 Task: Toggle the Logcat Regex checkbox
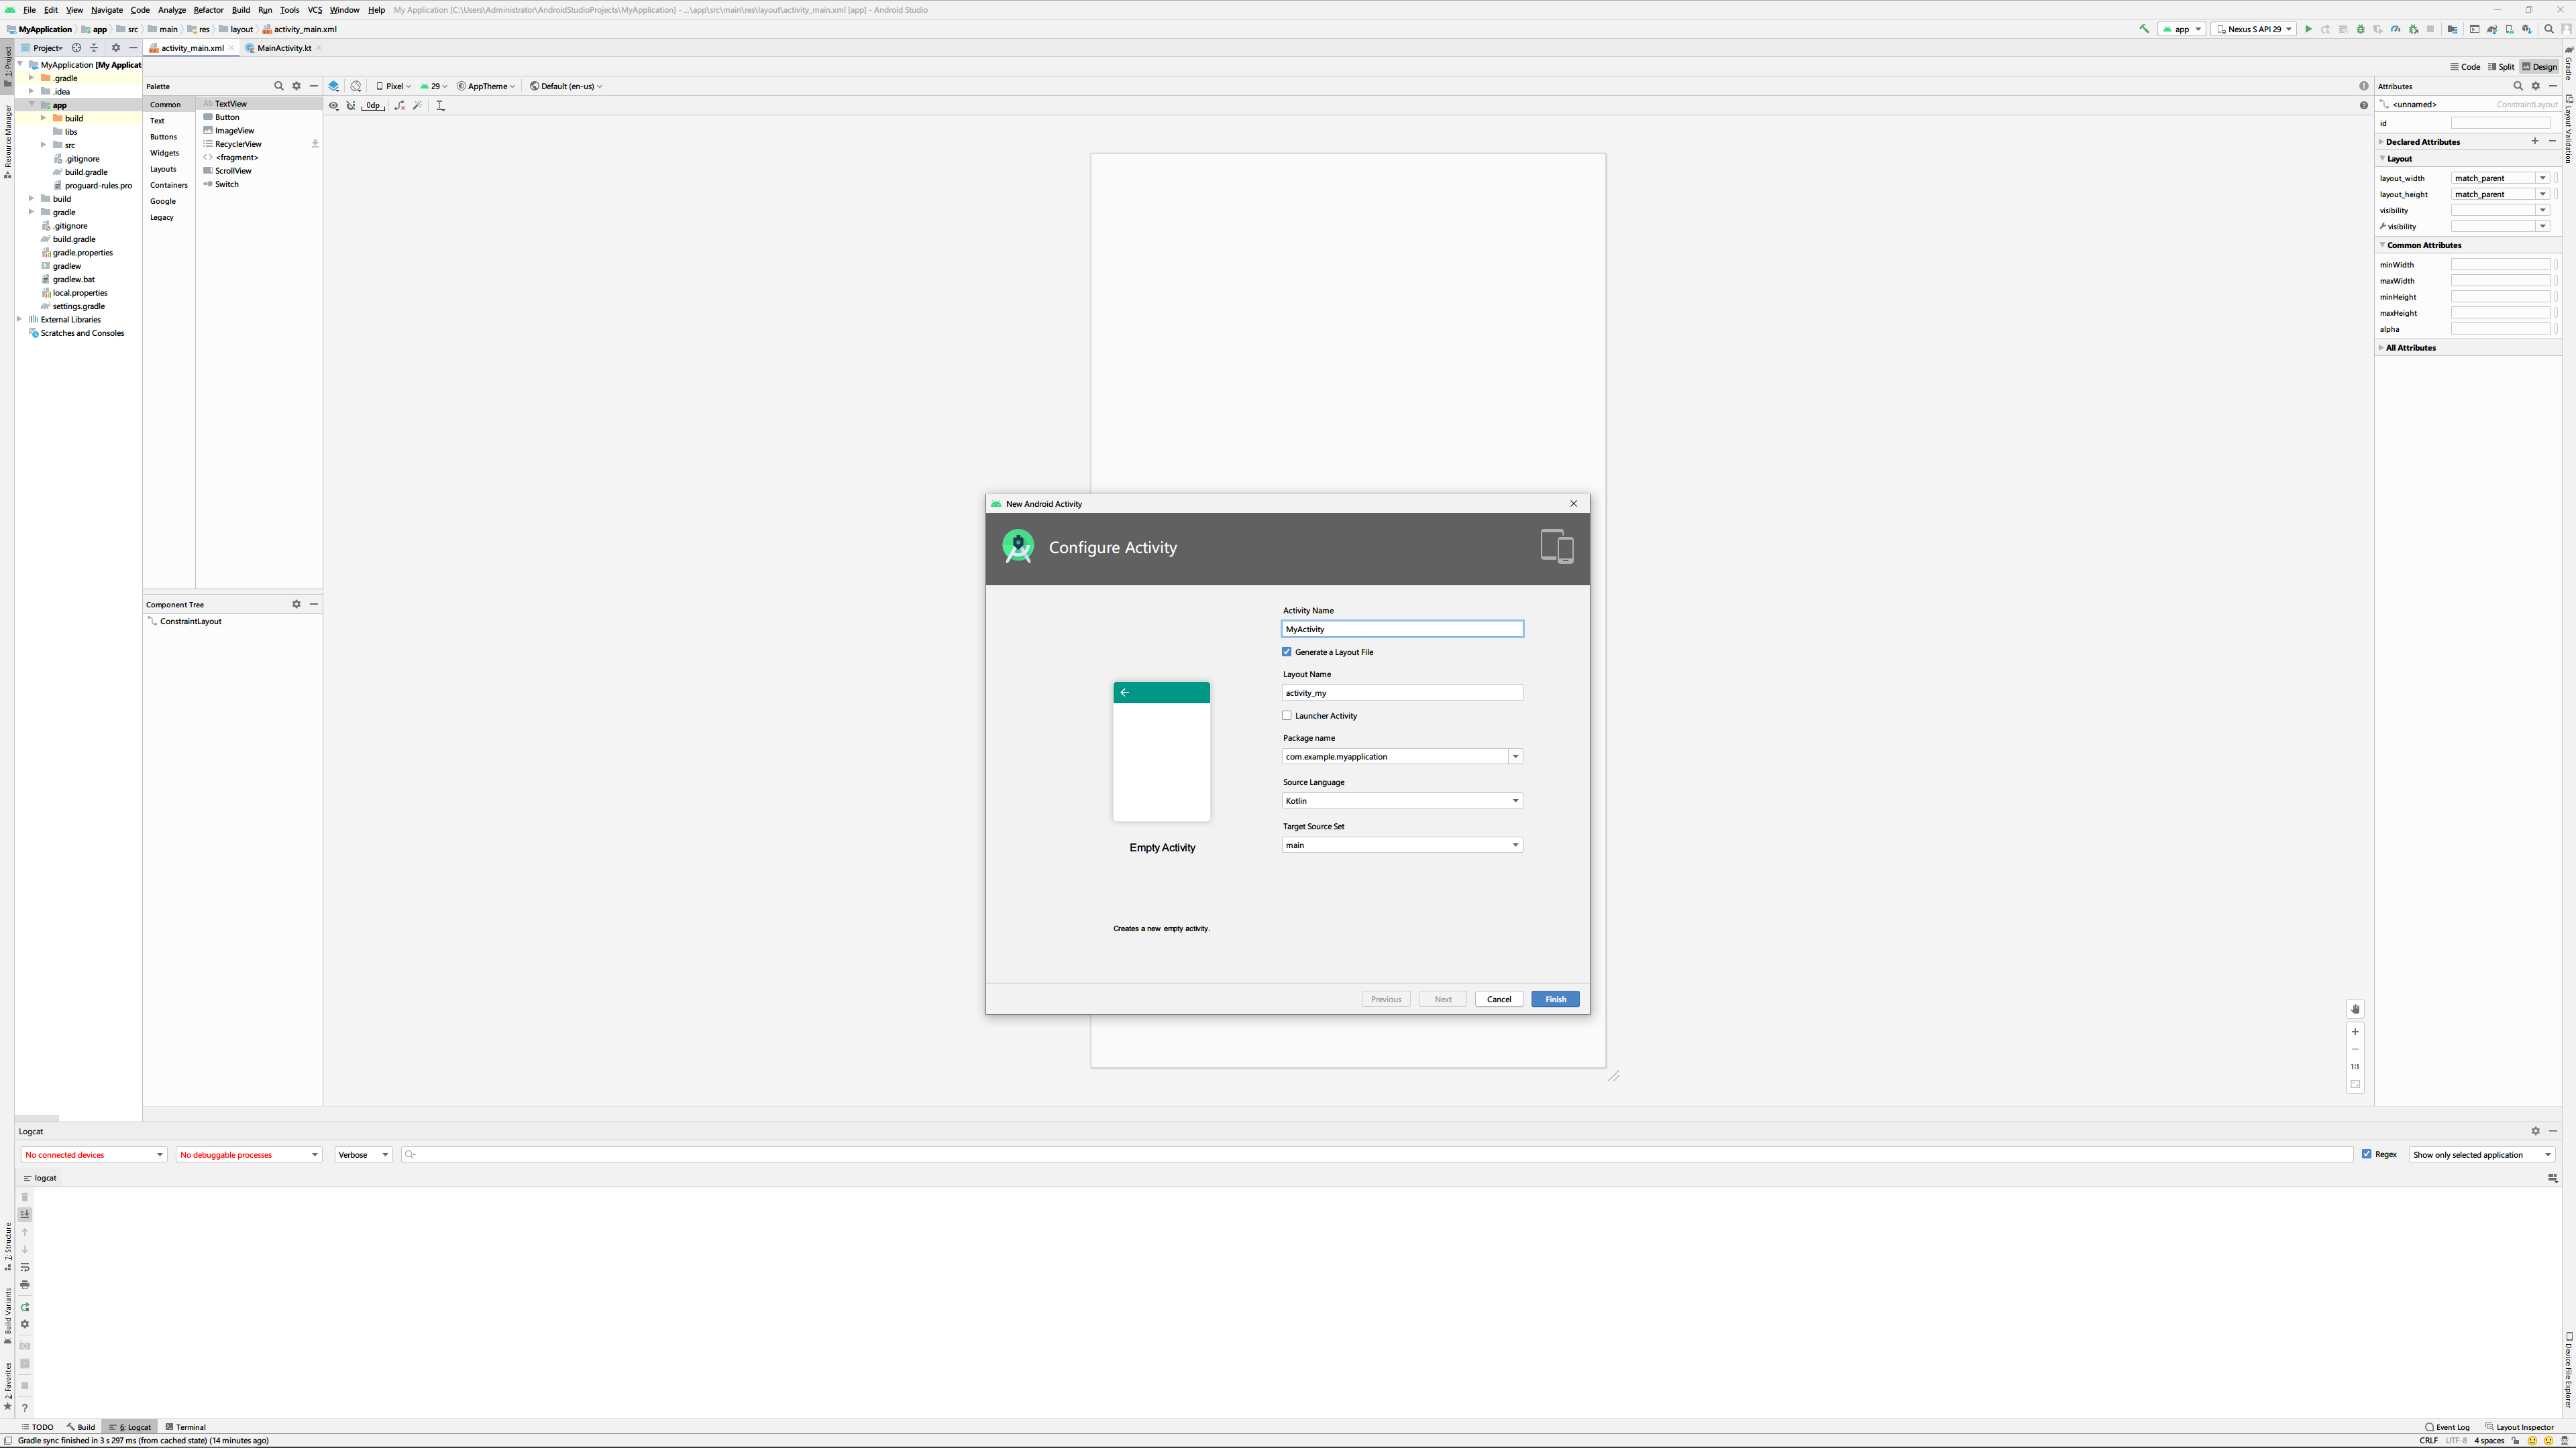(2367, 1154)
